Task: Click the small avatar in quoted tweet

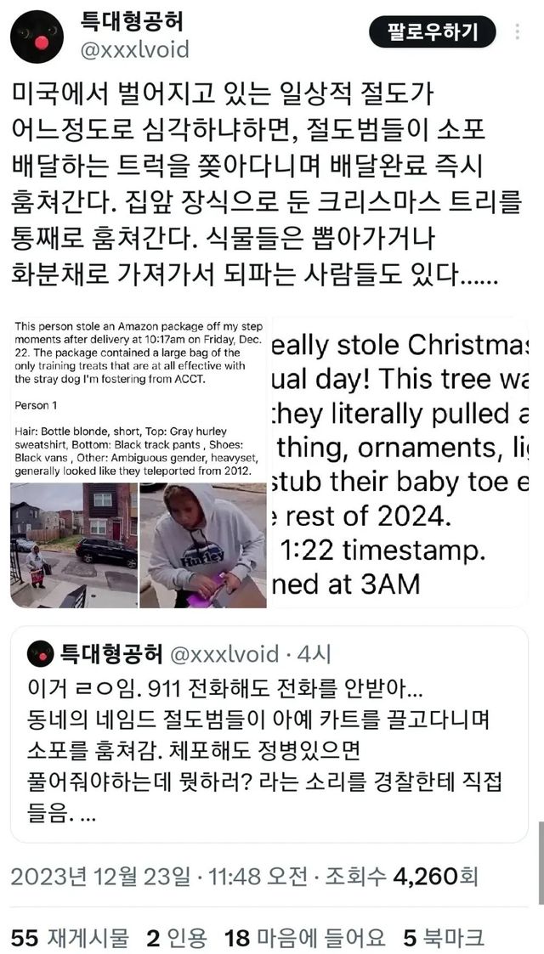Action: click(40, 655)
